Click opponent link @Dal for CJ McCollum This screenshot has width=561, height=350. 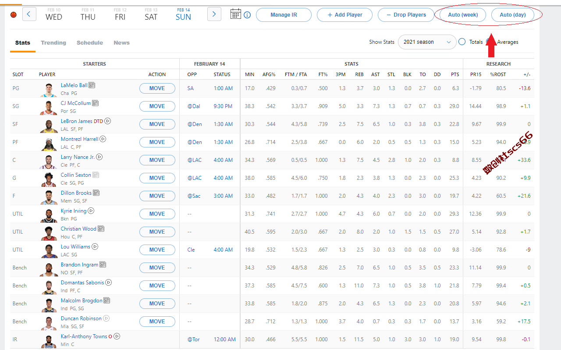tap(193, 106)
